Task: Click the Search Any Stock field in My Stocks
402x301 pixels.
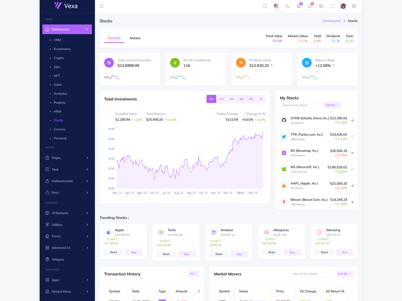Action: click(x=301, y=105)
